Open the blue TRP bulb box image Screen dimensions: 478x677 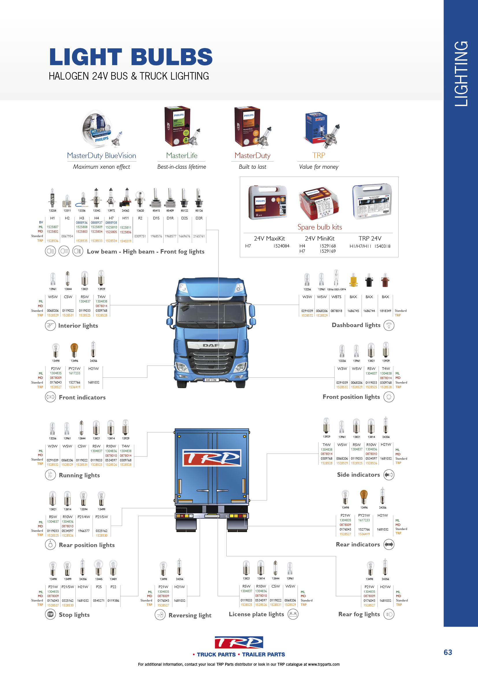click(322, 130)
